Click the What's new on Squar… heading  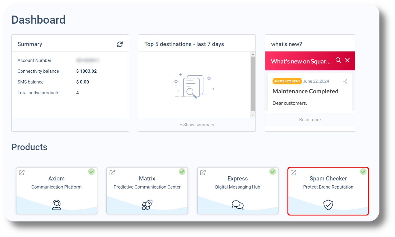pyautogui.click(x=301, y=61)
